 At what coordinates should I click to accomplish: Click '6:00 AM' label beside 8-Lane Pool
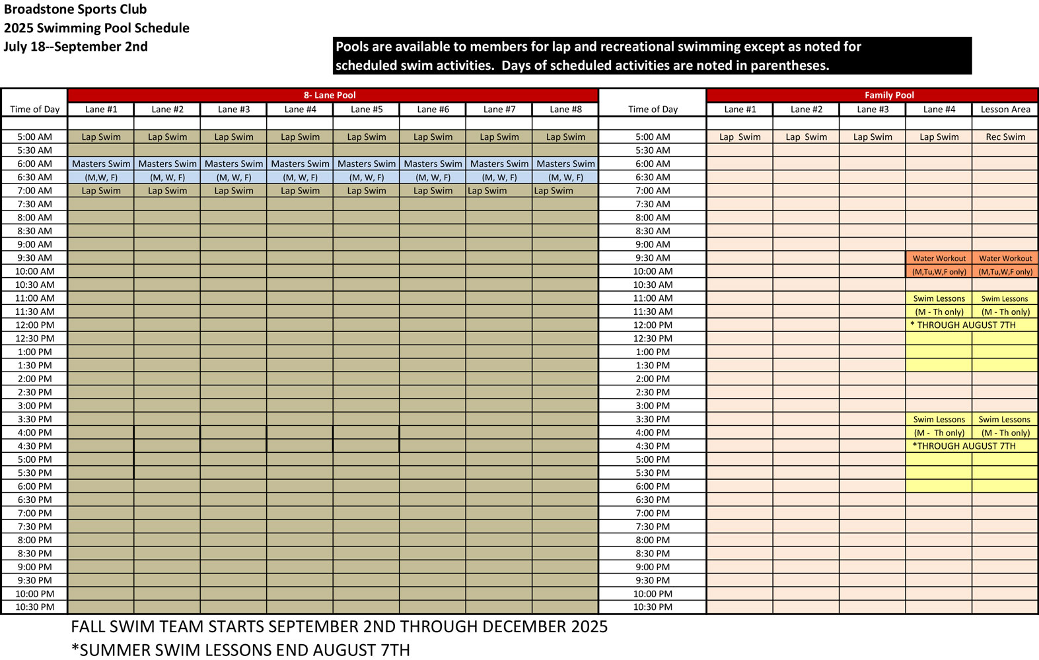tap(34, 164)
